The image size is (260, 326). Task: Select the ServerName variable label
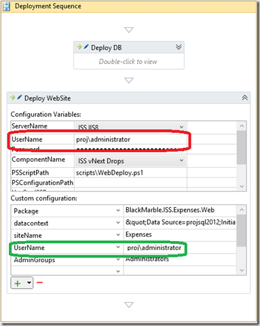(x=29, y=126)
